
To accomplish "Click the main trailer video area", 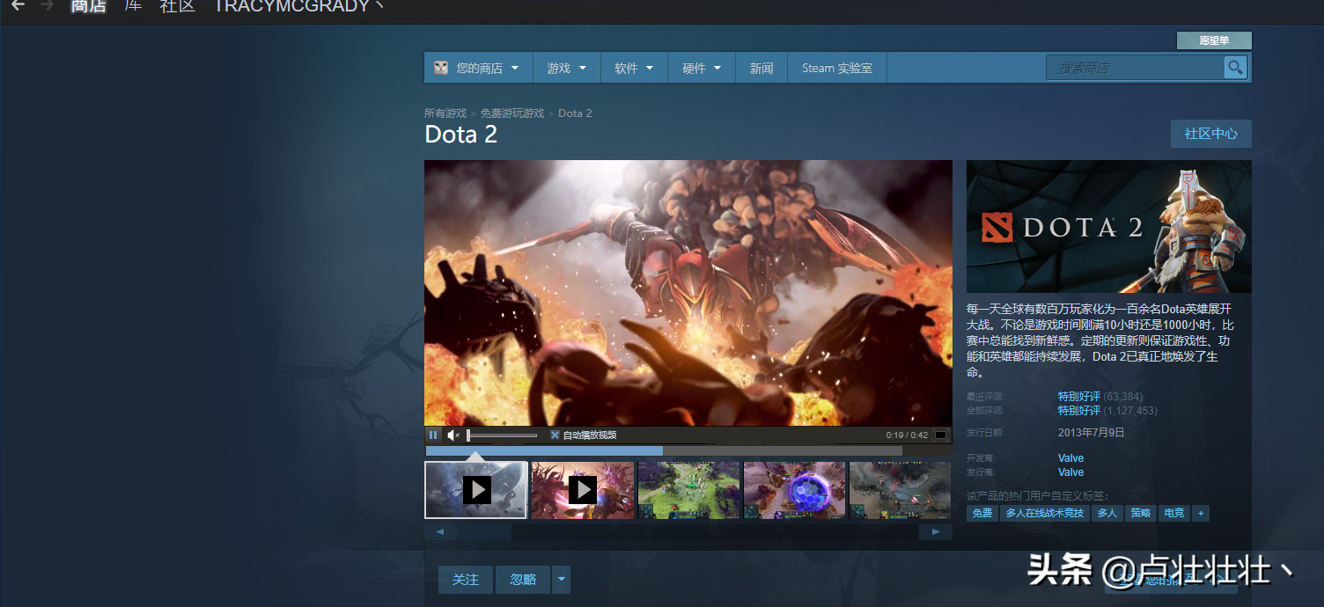I will (688, 293).
